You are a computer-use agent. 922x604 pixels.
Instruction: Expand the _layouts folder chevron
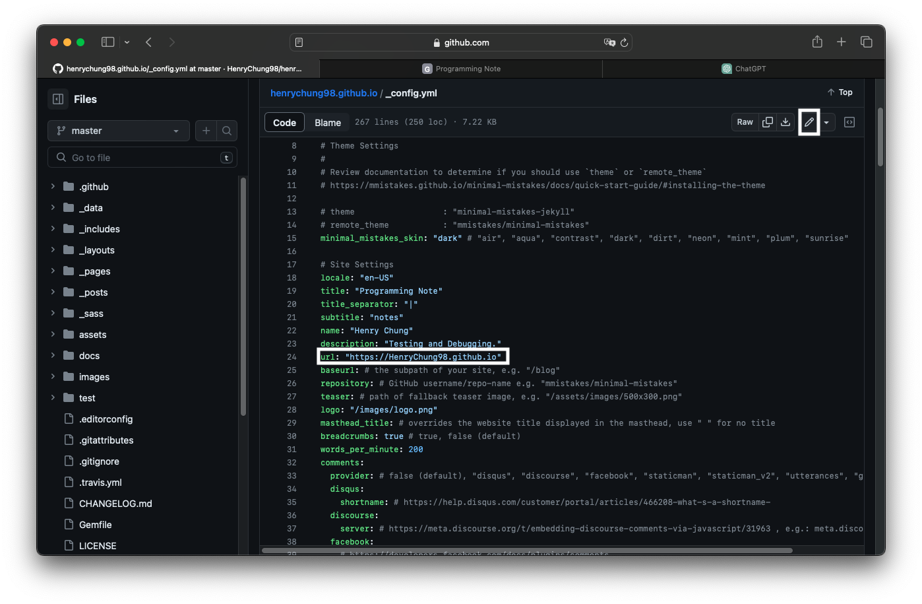tap(53, 250)
